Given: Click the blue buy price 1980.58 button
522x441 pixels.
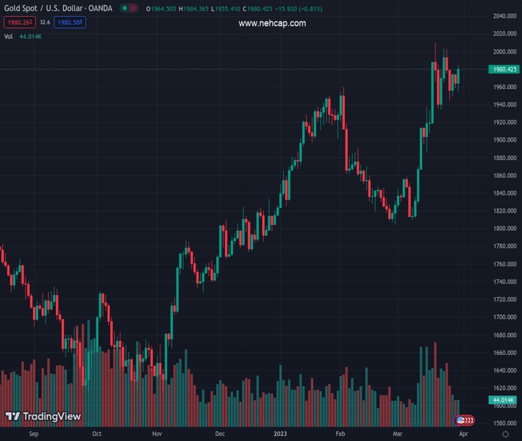Looking at the screenshot, I should tap(71, 22).
